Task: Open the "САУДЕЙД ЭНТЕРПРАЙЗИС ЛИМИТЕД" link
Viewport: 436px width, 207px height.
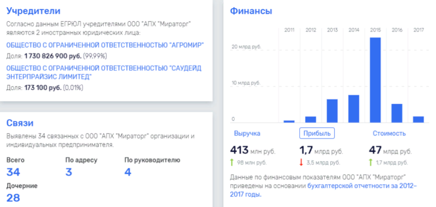Action: click(x=104, y=72)
